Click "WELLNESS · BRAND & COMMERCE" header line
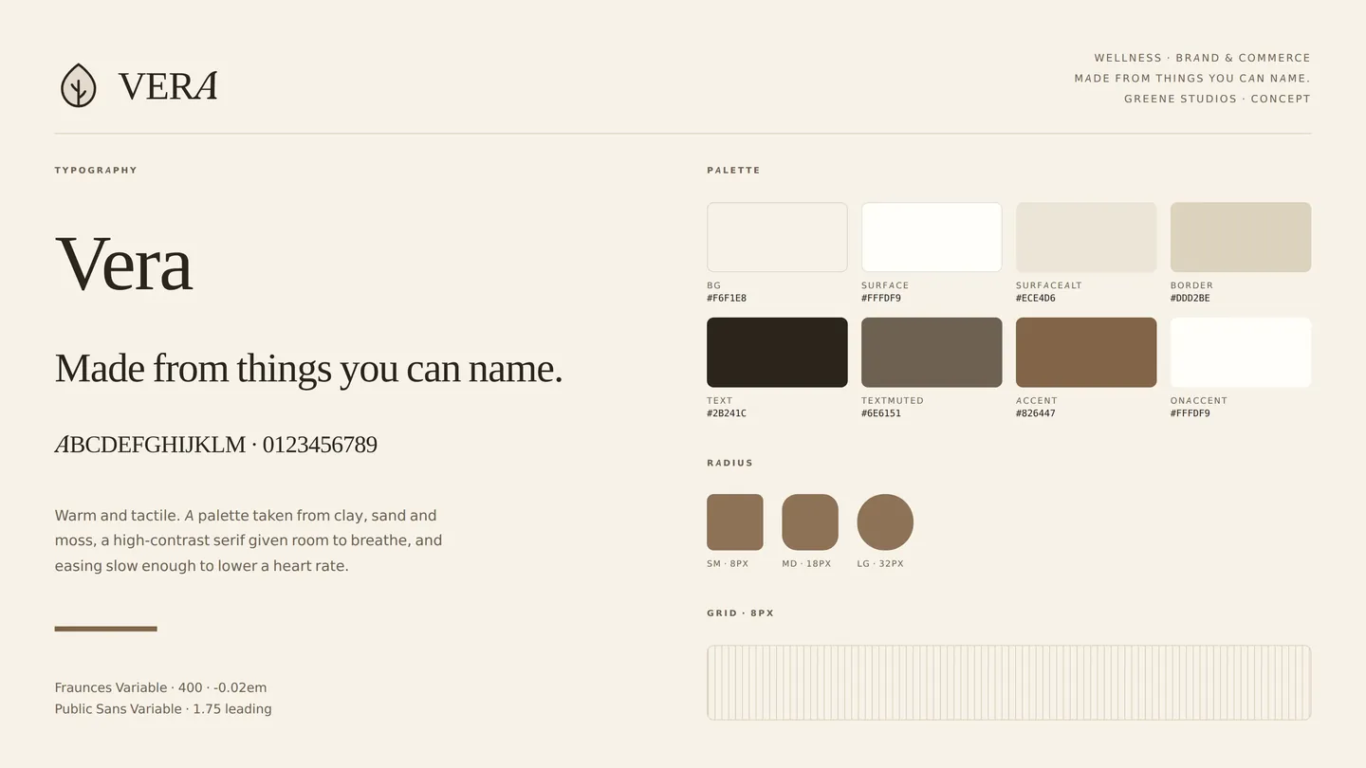1366x768 pixels. point(1202,58)
